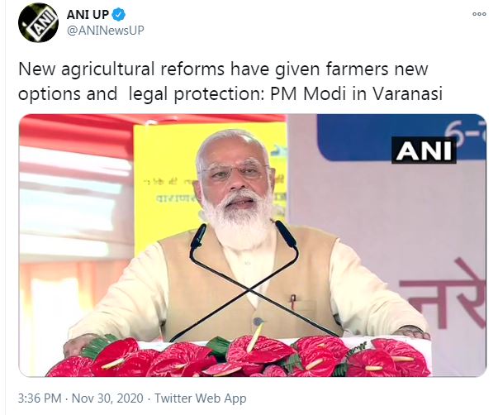
Task: Open the tweet's attached photo
Action: pos(252,246)
